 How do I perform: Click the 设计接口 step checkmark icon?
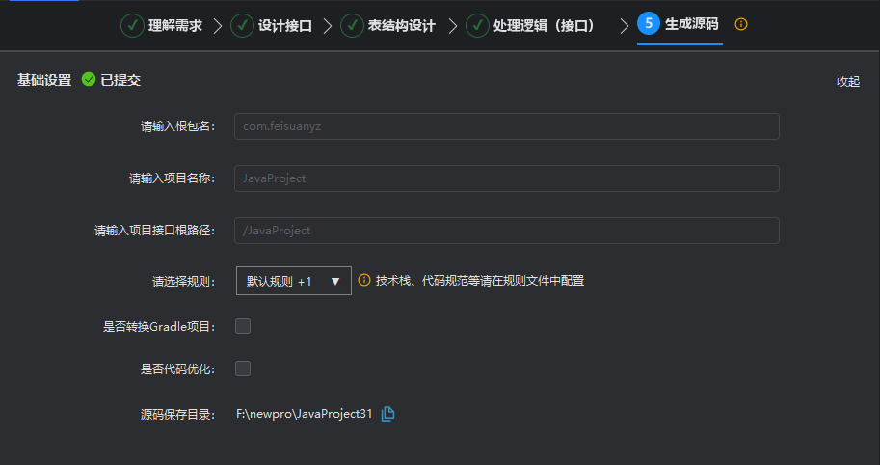tap(242, 25)
